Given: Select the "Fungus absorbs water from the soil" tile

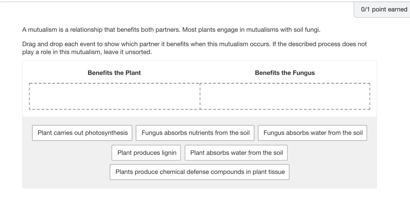Looking at the screenshot, I should pyautogui.click(x=312, y=133).
